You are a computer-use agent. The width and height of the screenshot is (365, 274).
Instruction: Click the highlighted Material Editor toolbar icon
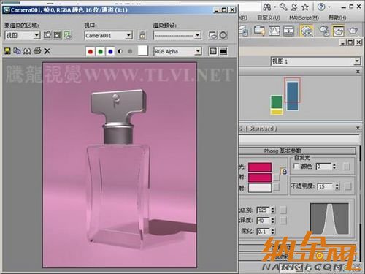click(x=306, y=31)
